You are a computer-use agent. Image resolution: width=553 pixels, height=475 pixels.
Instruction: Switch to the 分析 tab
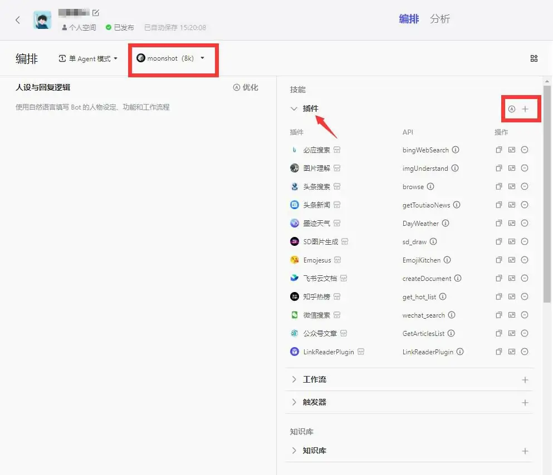click(x=439, y=18)
